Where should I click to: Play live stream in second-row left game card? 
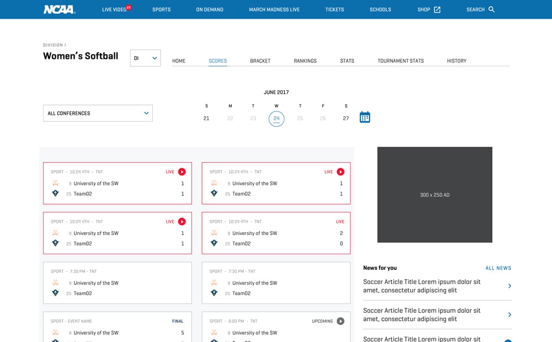182,222
